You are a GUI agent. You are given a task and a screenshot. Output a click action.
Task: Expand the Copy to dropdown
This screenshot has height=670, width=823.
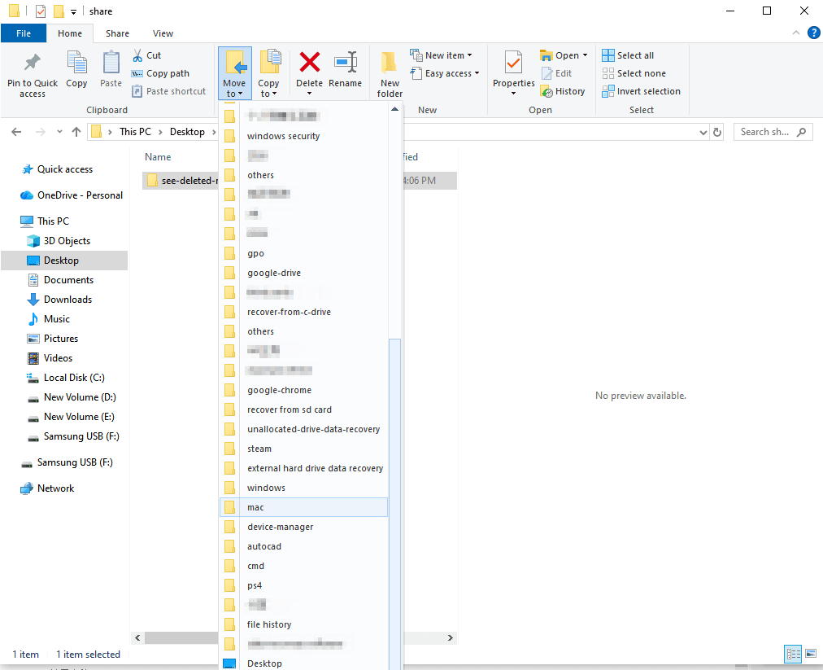[x=268, y=93]
